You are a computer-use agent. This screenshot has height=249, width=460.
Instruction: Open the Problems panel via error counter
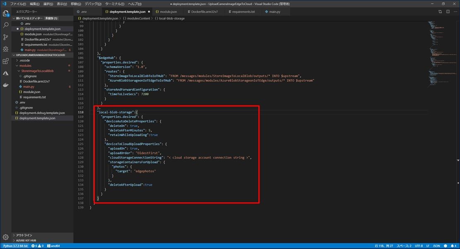[x=36, y=246]
